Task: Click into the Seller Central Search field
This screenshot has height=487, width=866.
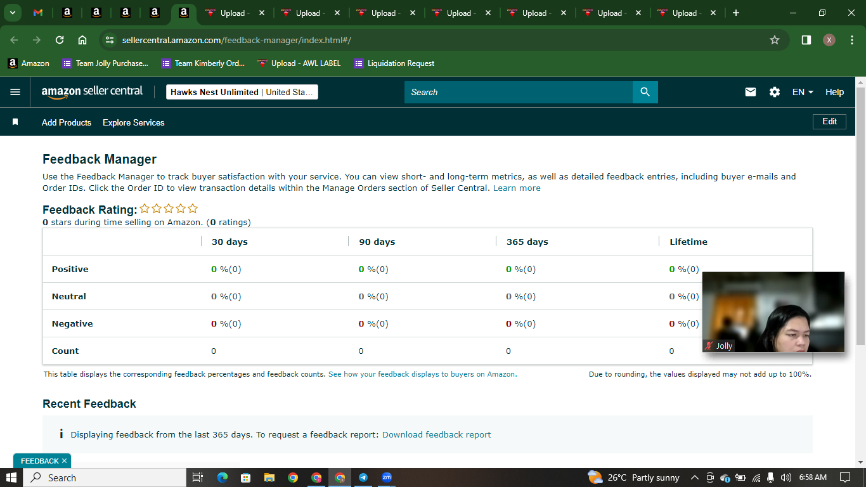Action: pyautogui.click(x=519, y=92)
